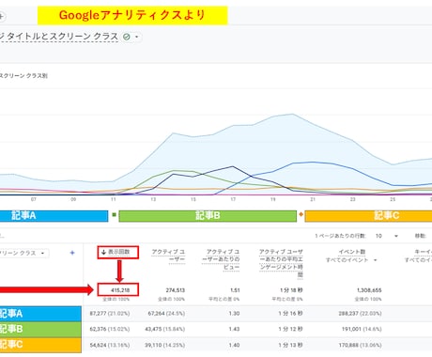Image resolution: width=432 pixels, height=357 pixels.
Task: Select the 170,888 event count cell
Action: [360, 345]
